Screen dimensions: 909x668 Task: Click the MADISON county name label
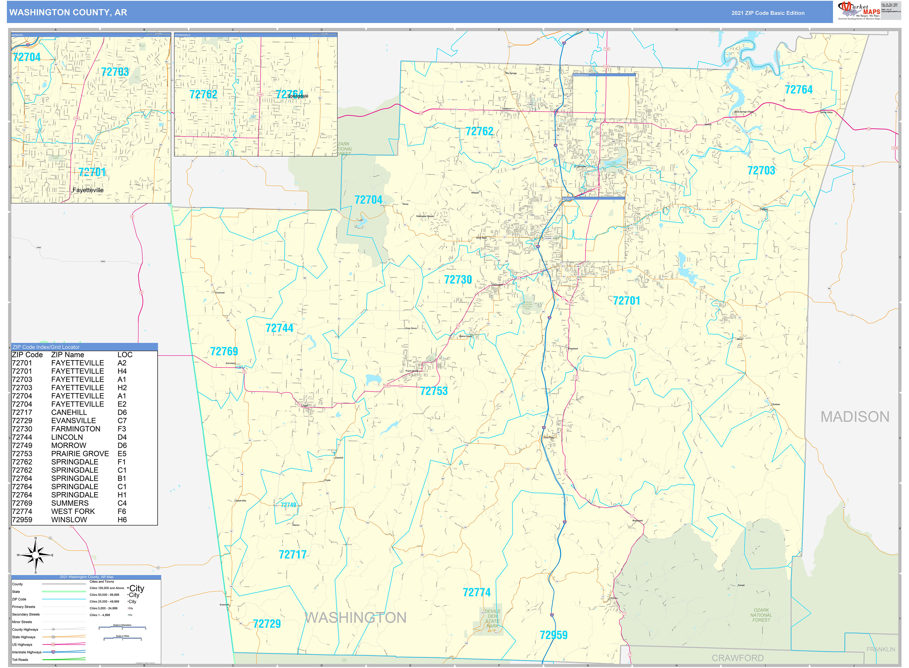[855, 416]
